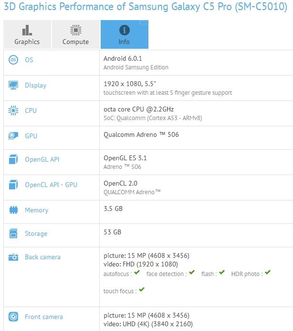Click the CPU chip icon

[13, 110]
